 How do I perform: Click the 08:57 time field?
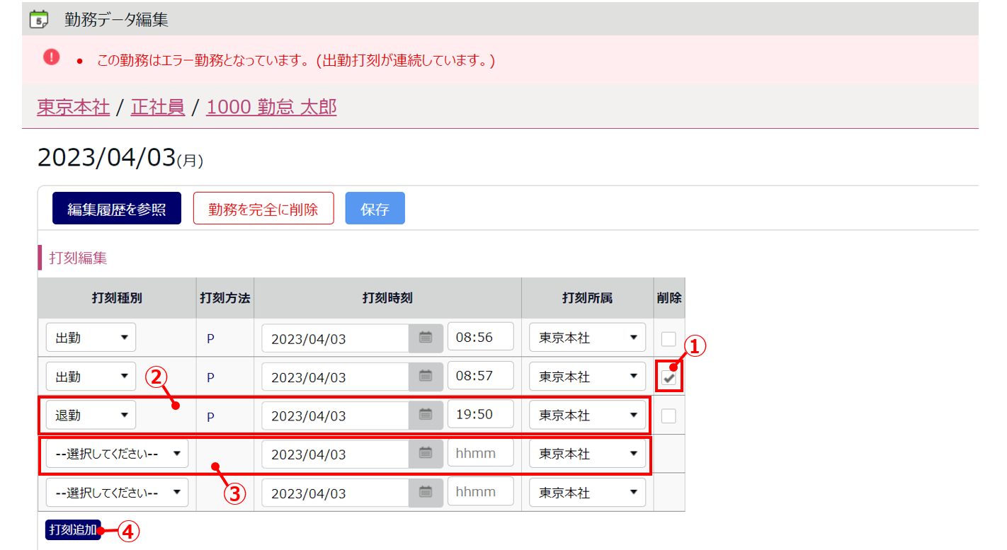pyautogui.click(x=481, y=376)
